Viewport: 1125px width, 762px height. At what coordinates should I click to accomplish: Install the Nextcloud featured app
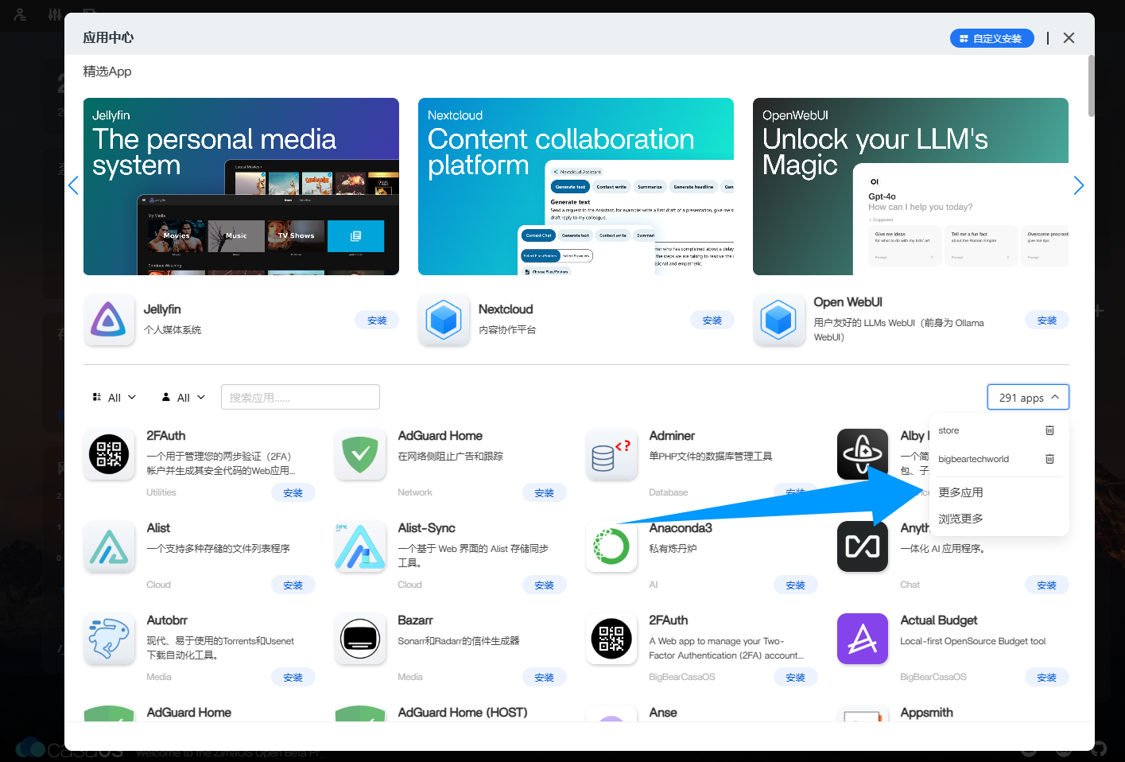pyautogui.click(x=712, y=321)
